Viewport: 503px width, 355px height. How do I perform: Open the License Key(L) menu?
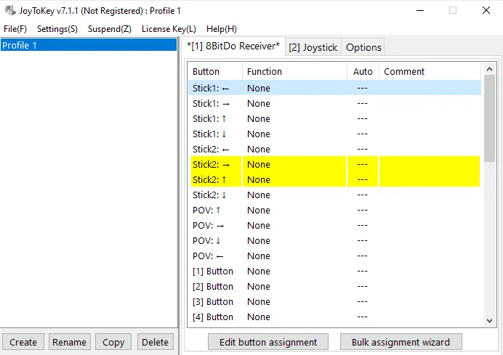169,29
